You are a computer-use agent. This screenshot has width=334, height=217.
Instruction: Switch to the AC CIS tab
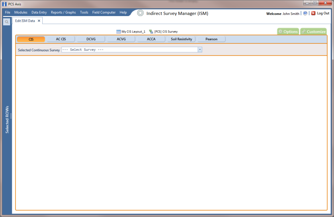coord(61,39)
